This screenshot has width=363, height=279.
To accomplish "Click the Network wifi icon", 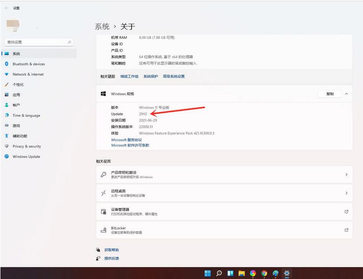I will pos(7,74).
